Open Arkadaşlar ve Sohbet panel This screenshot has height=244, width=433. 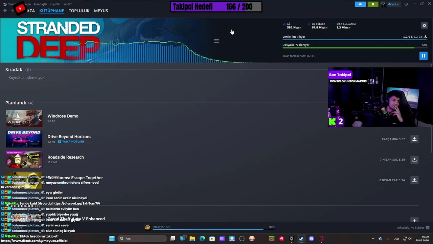point(413,228)
